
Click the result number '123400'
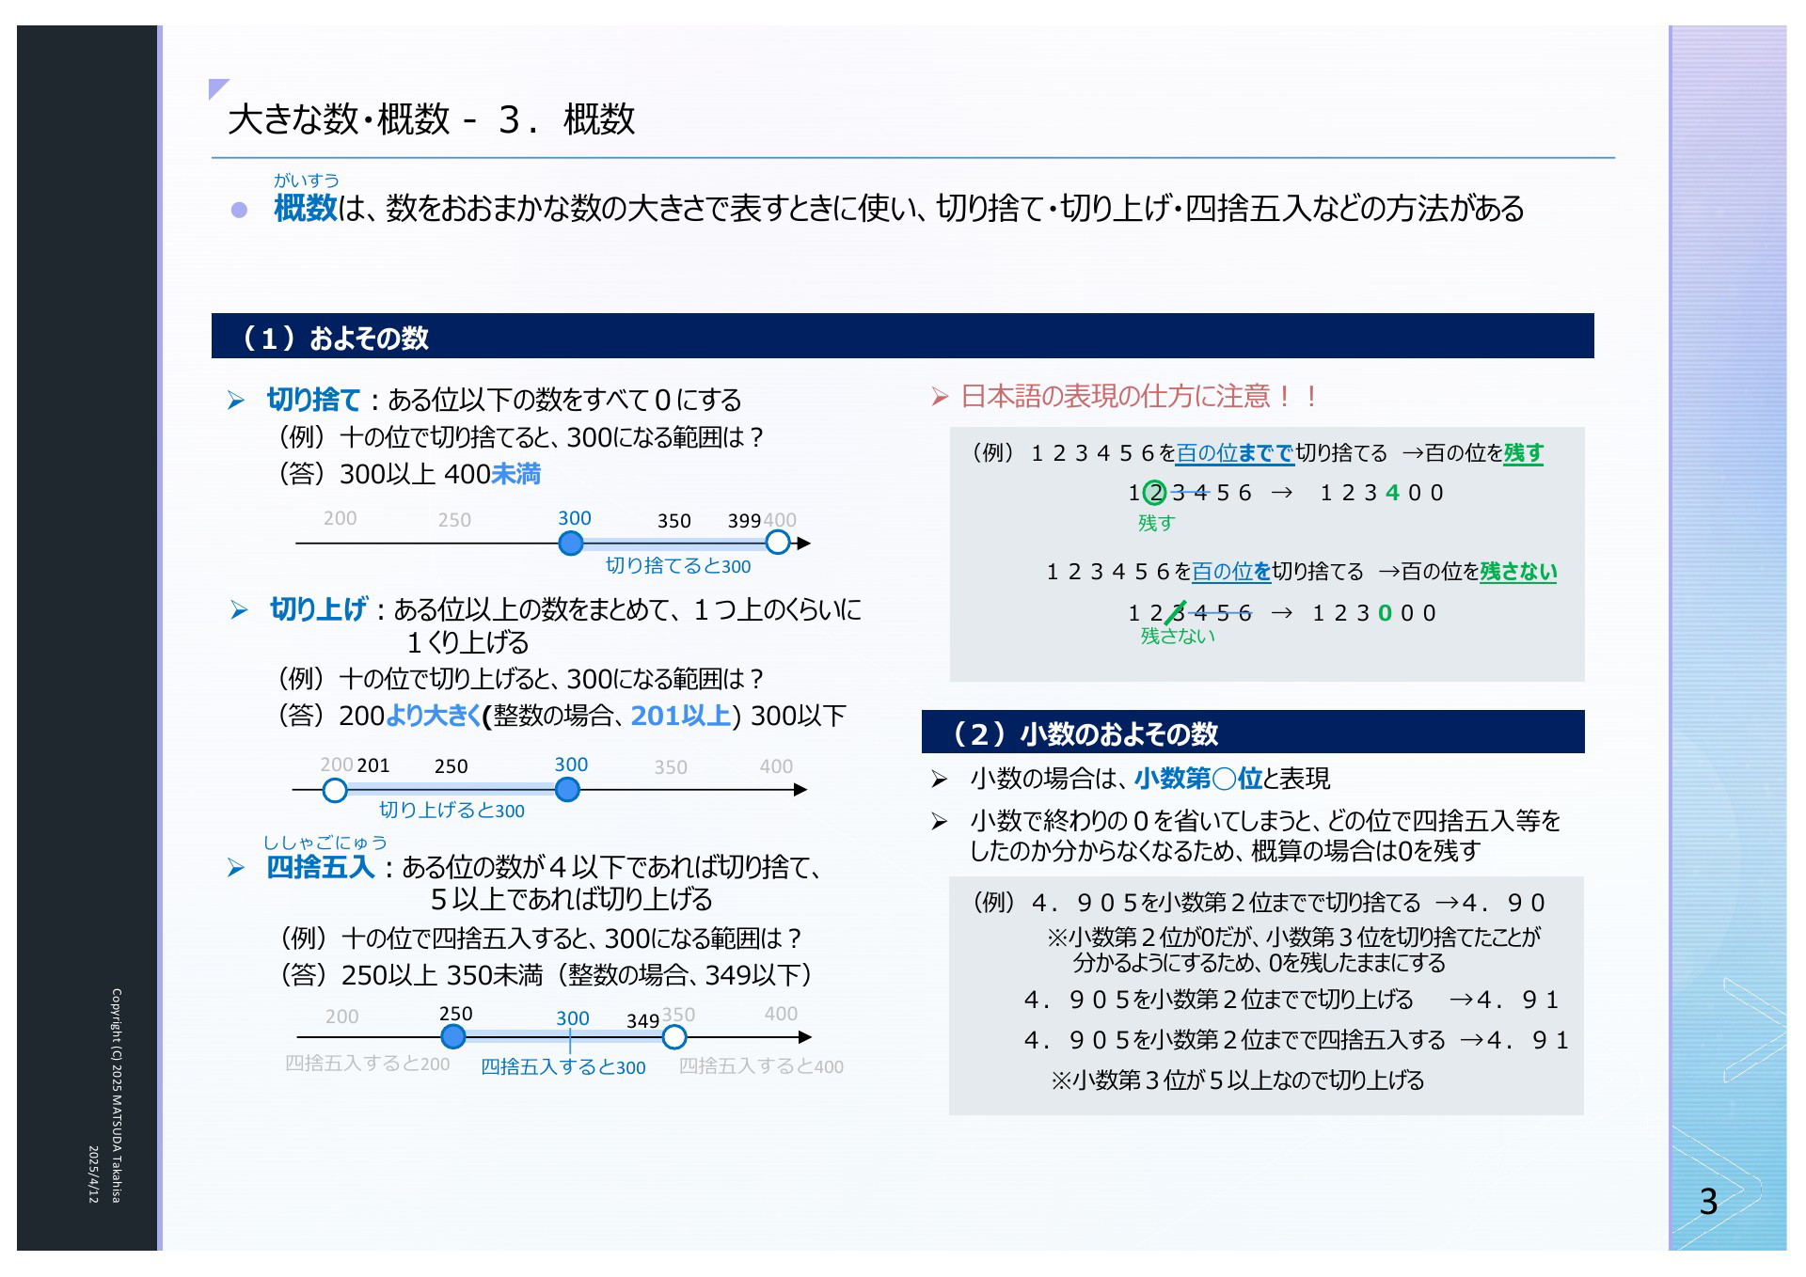pos(1382,492)
